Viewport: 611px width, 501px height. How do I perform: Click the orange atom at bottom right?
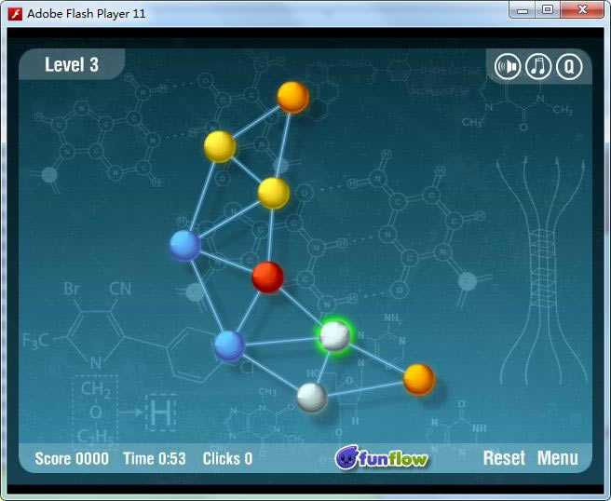coord(419,379)
